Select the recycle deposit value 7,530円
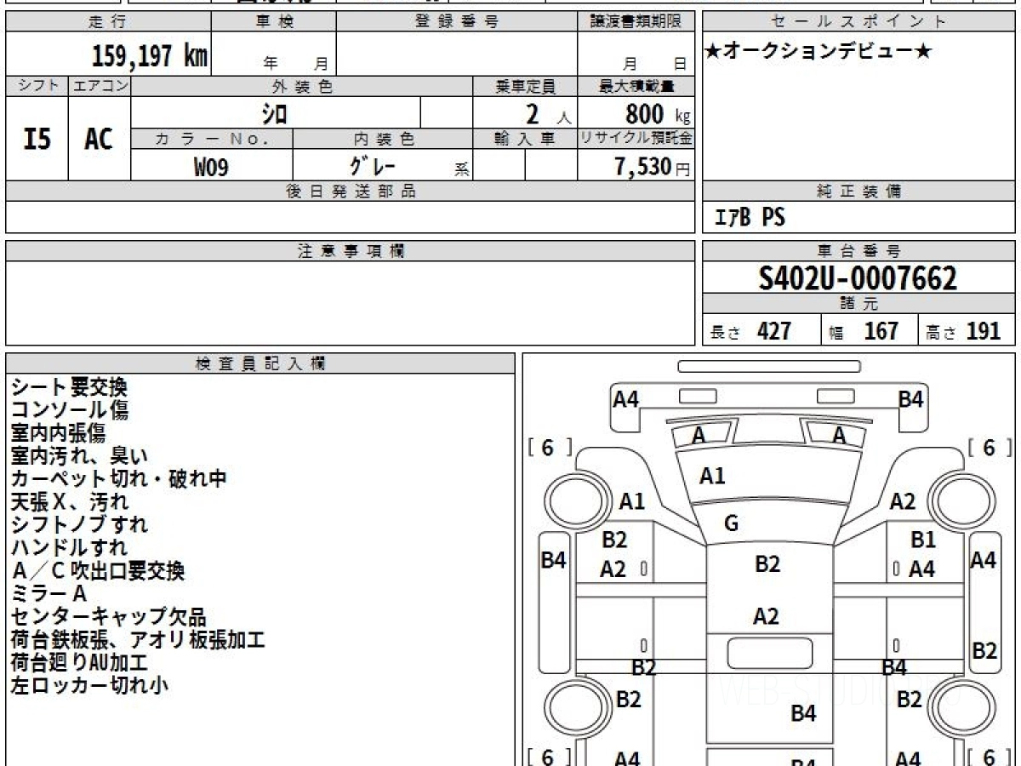 coord(652,167)
